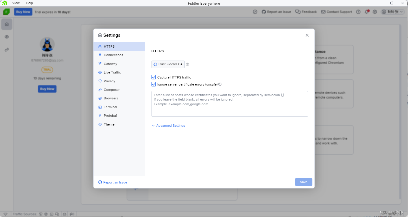Viewport: 408px width, 217px height.
Task: Click the Buy Now button under profile
Action: (47, 89)
